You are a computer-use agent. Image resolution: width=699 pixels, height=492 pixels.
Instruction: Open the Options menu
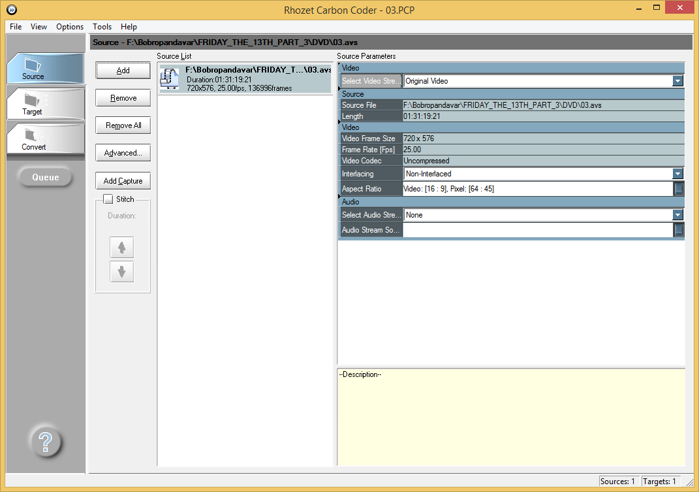pos(70,27)
